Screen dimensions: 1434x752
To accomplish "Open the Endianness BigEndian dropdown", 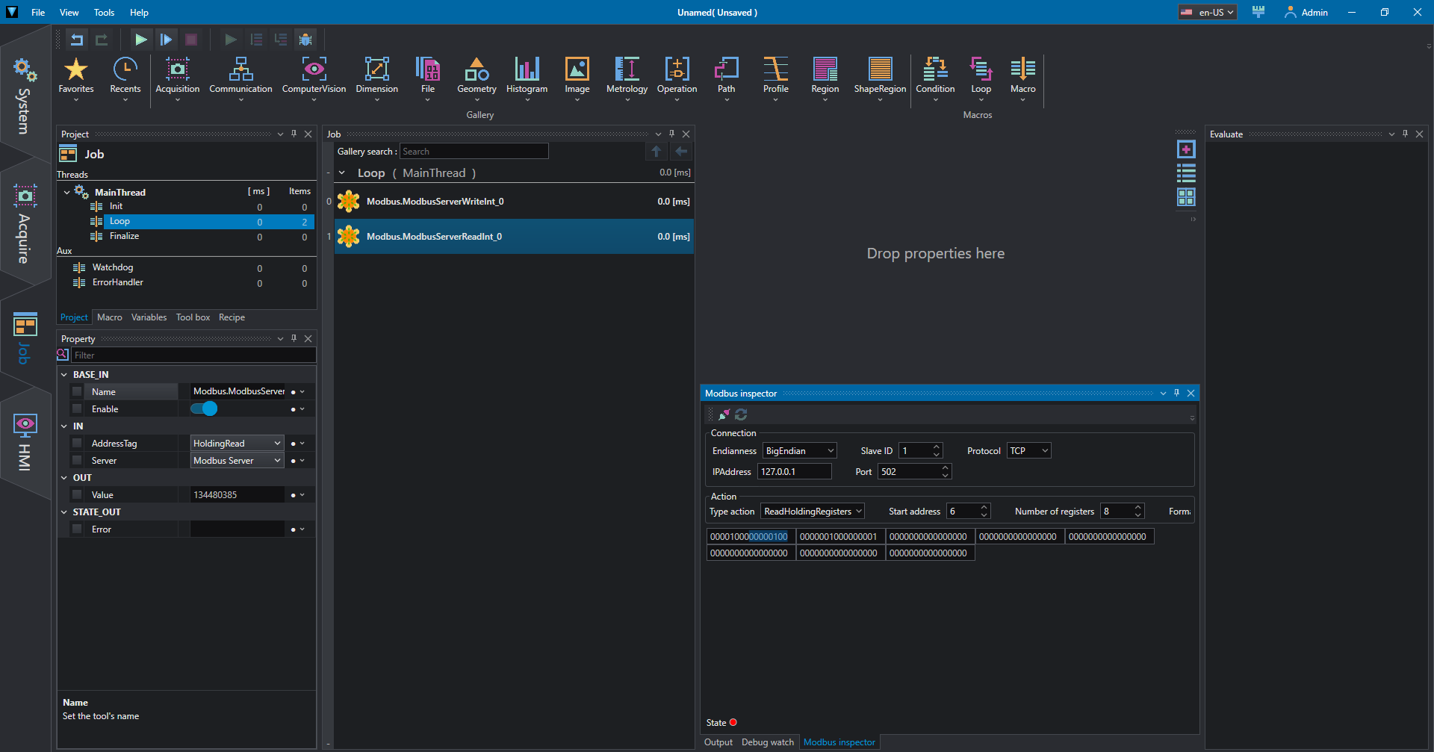I will pos(799,451).
